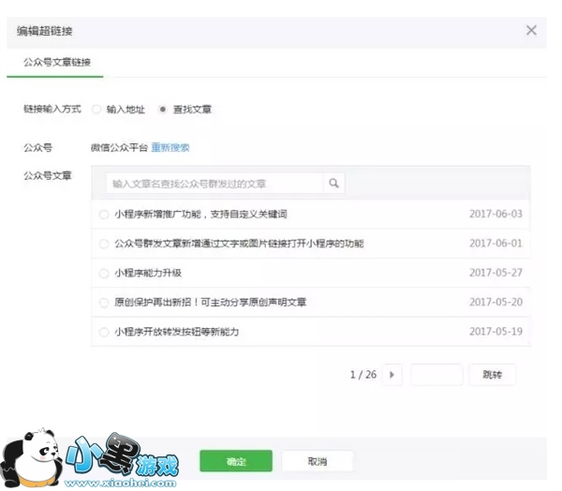Viewport: 562px width, 491px height.
Task: Switch to the 公众号文章链接 tab
Action: point(56,63)
